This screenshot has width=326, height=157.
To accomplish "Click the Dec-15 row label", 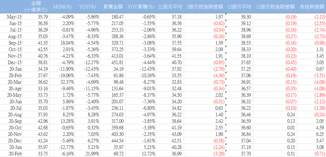I will [x=15, y=62].
